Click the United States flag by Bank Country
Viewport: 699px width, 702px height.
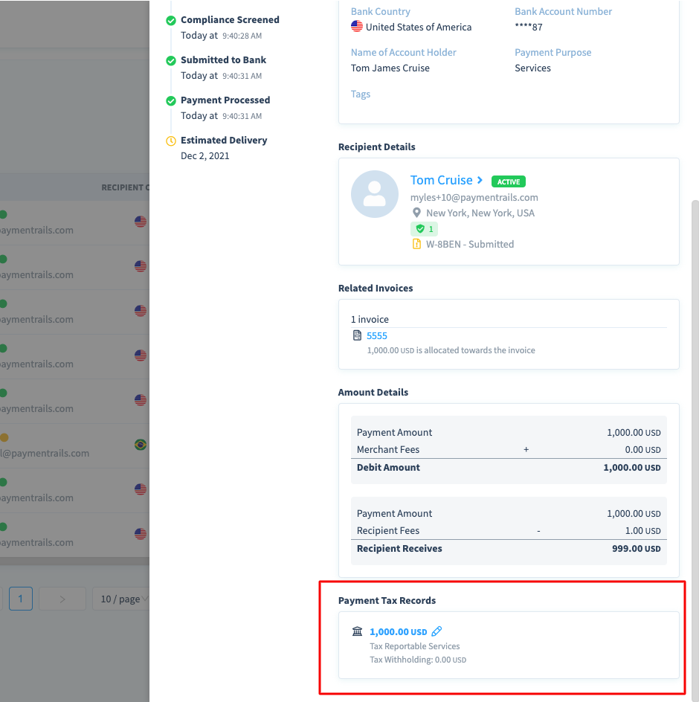(357, 27)
